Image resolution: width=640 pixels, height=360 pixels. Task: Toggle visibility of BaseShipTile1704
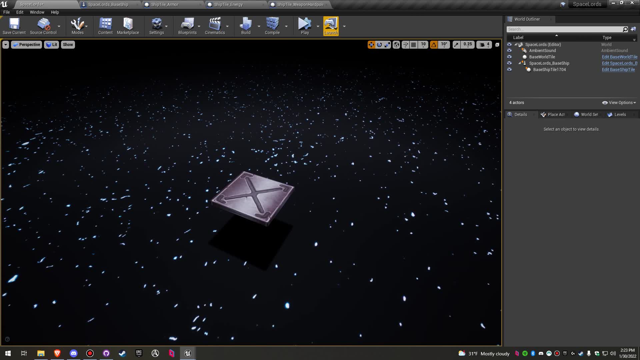click(x=509, y=70)
